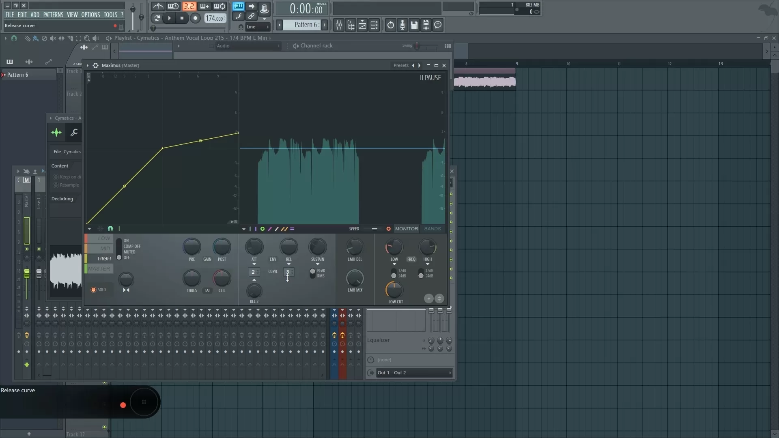
Task: Switch Maximus view to BANDS
Action: click(432, 229)
